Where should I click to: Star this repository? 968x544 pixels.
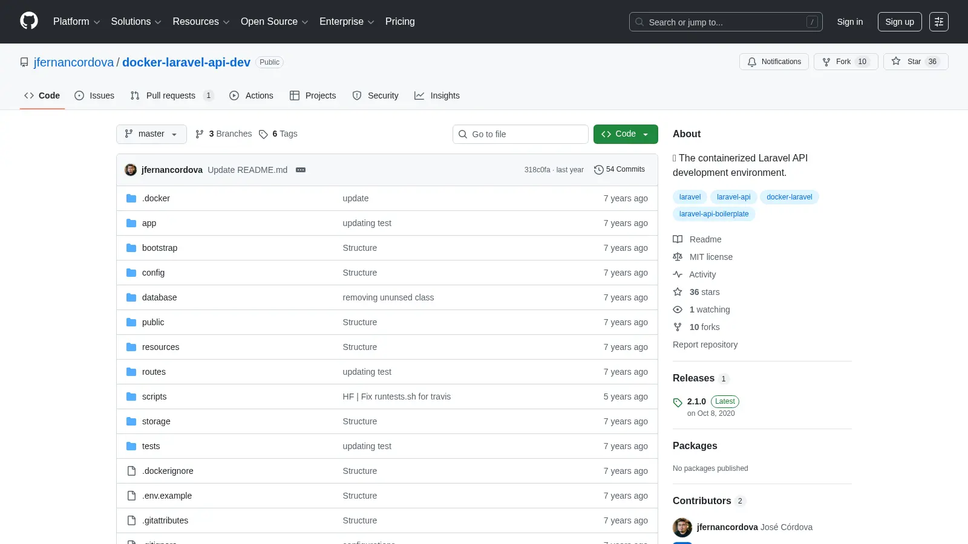(x=915, y=62)
